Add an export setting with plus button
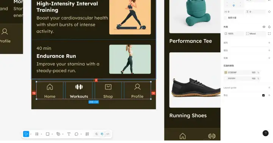Screen dimensions: 273x143 (269, 95)
